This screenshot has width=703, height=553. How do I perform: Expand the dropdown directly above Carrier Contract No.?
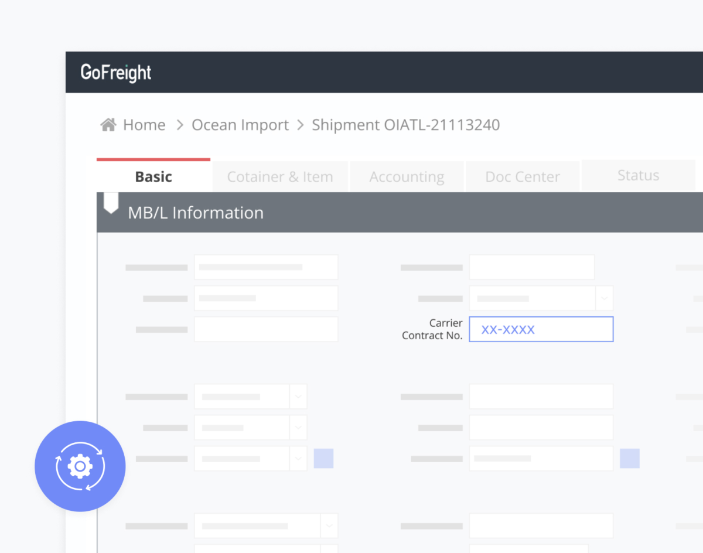pos(605,298)
